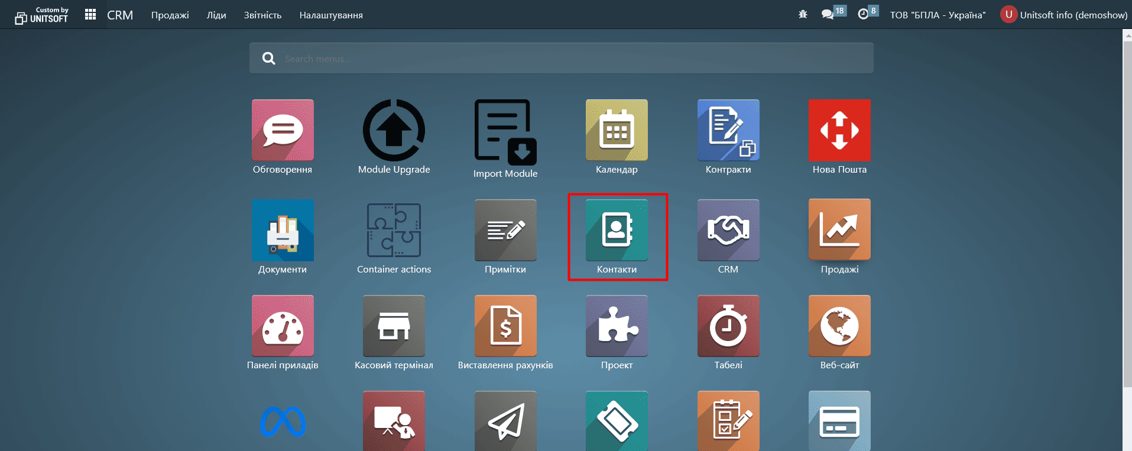Open the Контакти app icon
The image size is (1132, 451).
617,231
